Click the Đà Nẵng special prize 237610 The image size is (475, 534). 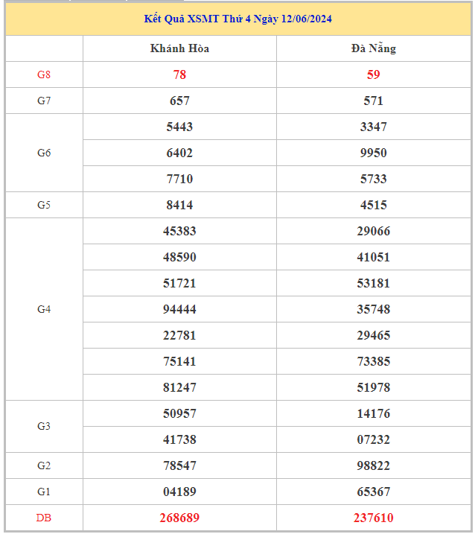click(x=373, y=518)
